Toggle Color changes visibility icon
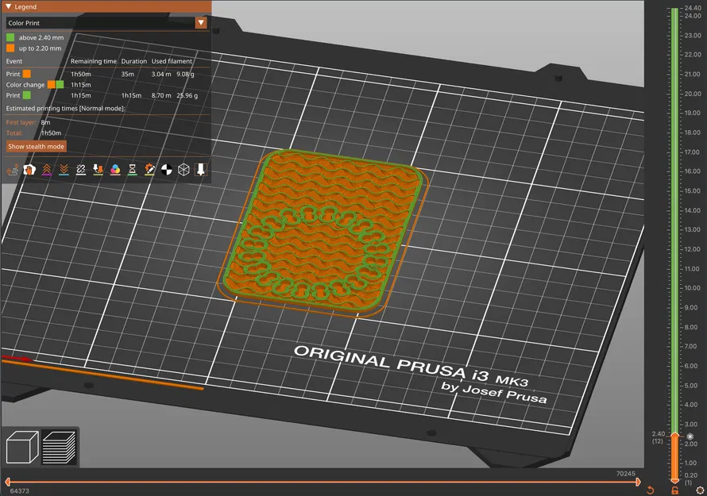Viewport: 707px width, 496px height. point(115,170)
